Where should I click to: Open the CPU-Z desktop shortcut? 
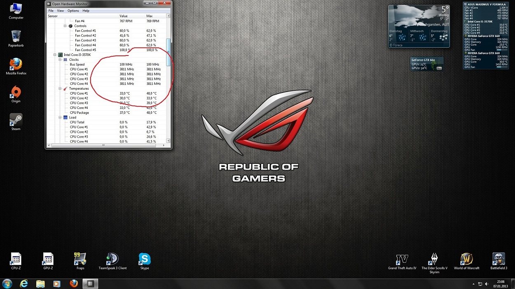pos(16,261)
